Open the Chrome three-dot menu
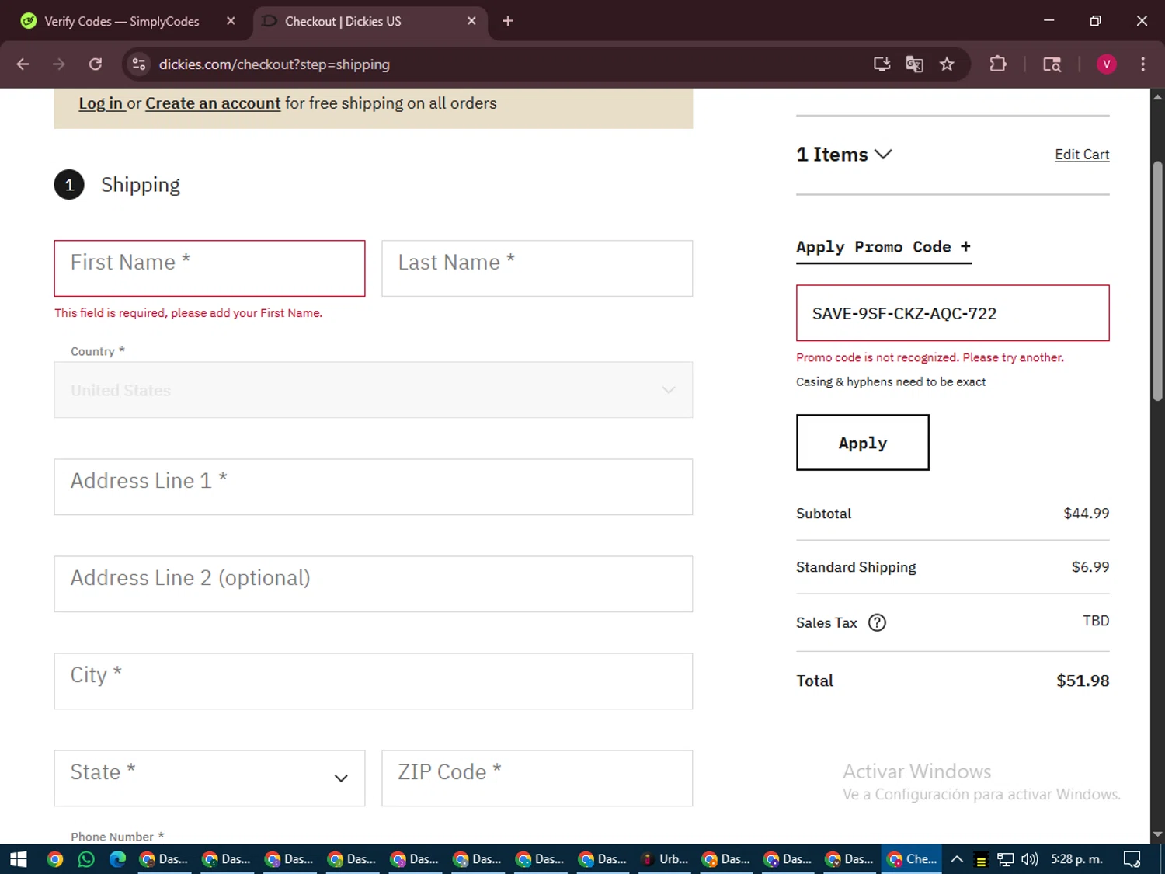Viewport: 1165px width, 874px height. [x=1142, y=64]
